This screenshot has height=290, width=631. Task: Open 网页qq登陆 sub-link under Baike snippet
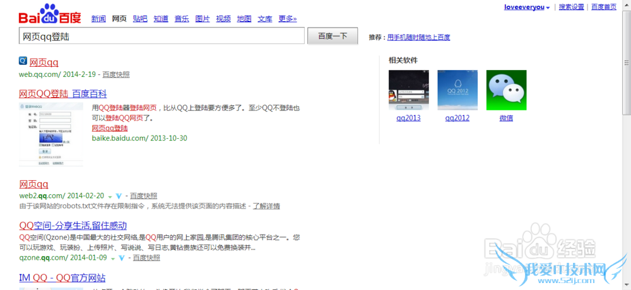coord(110,129)
